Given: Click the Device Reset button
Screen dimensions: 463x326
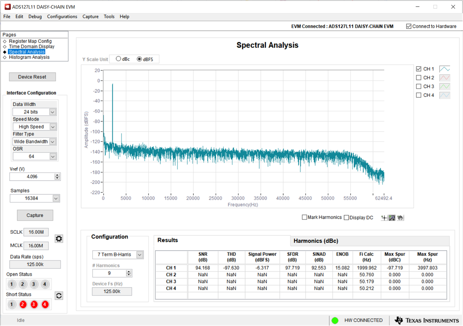Looking at the screenshot, I should click(x=32, y=77).
